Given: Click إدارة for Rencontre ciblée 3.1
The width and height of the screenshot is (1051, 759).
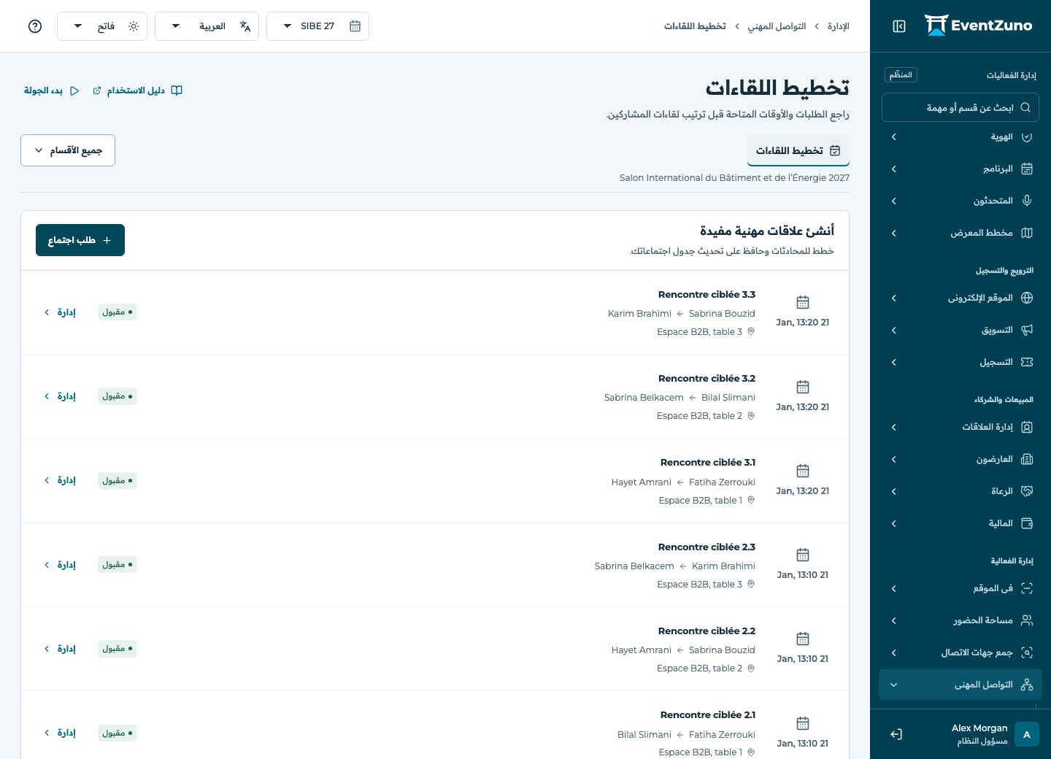Looking at the screenshot, I should (x=60, y=480).
